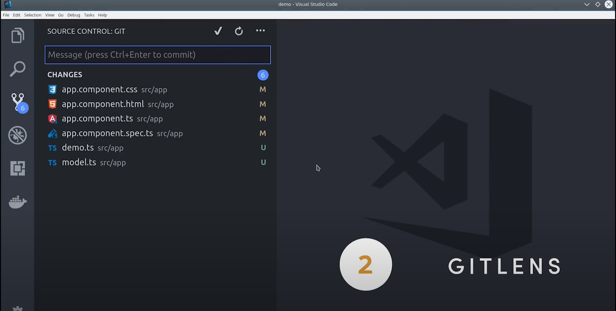Select app.component.html in changes list
Screen dimensions: 616x311
(x=158, y=104)
